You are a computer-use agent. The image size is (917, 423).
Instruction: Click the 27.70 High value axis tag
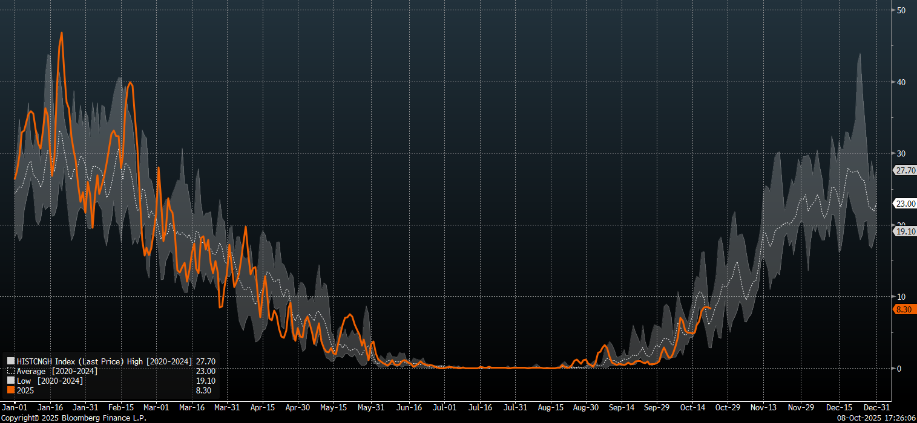tap(905, 170)
